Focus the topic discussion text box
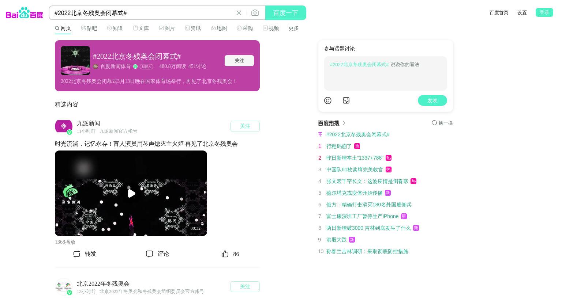 point(386,73)
